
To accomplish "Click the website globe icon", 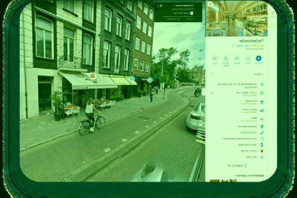I will 262,126.
